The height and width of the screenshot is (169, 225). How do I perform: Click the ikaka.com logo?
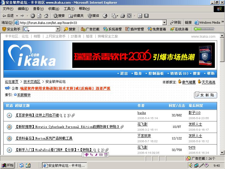[x=32, y=55]
